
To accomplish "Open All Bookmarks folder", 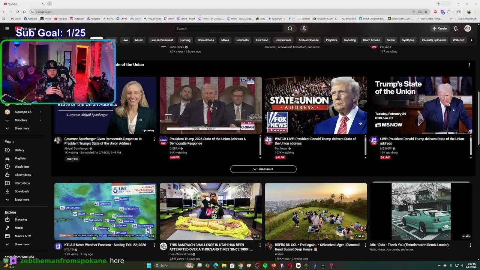I will coord(468,19).
